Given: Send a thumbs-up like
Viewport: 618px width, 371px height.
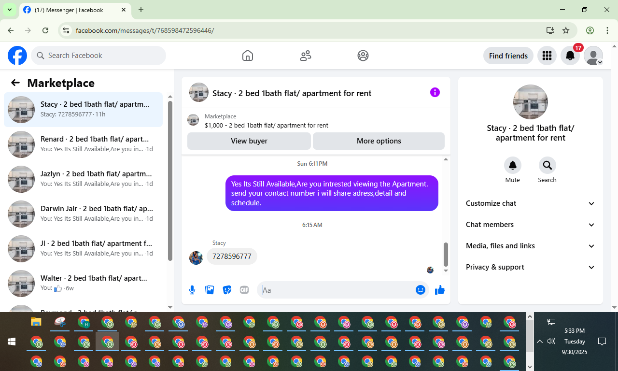Looking at the screenshot, I should [439, 290].
